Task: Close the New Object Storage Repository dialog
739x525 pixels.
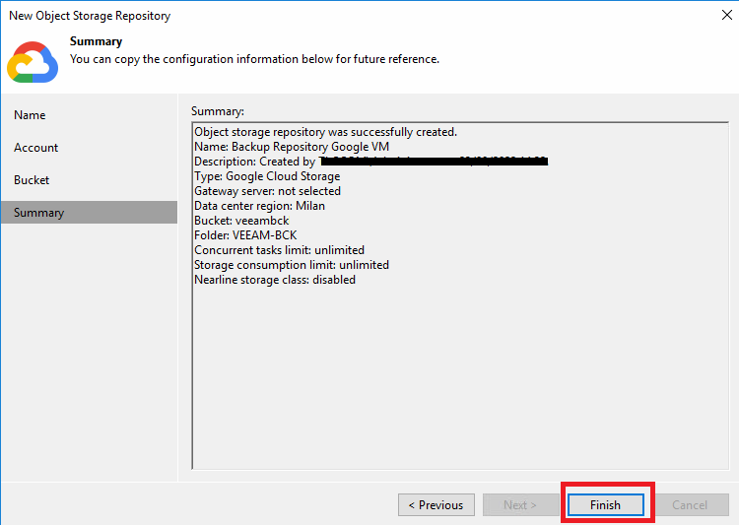Action: coord(727,15)
